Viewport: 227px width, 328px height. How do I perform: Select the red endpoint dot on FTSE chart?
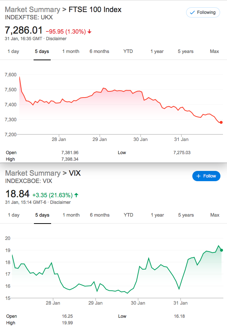pos(221,122)
